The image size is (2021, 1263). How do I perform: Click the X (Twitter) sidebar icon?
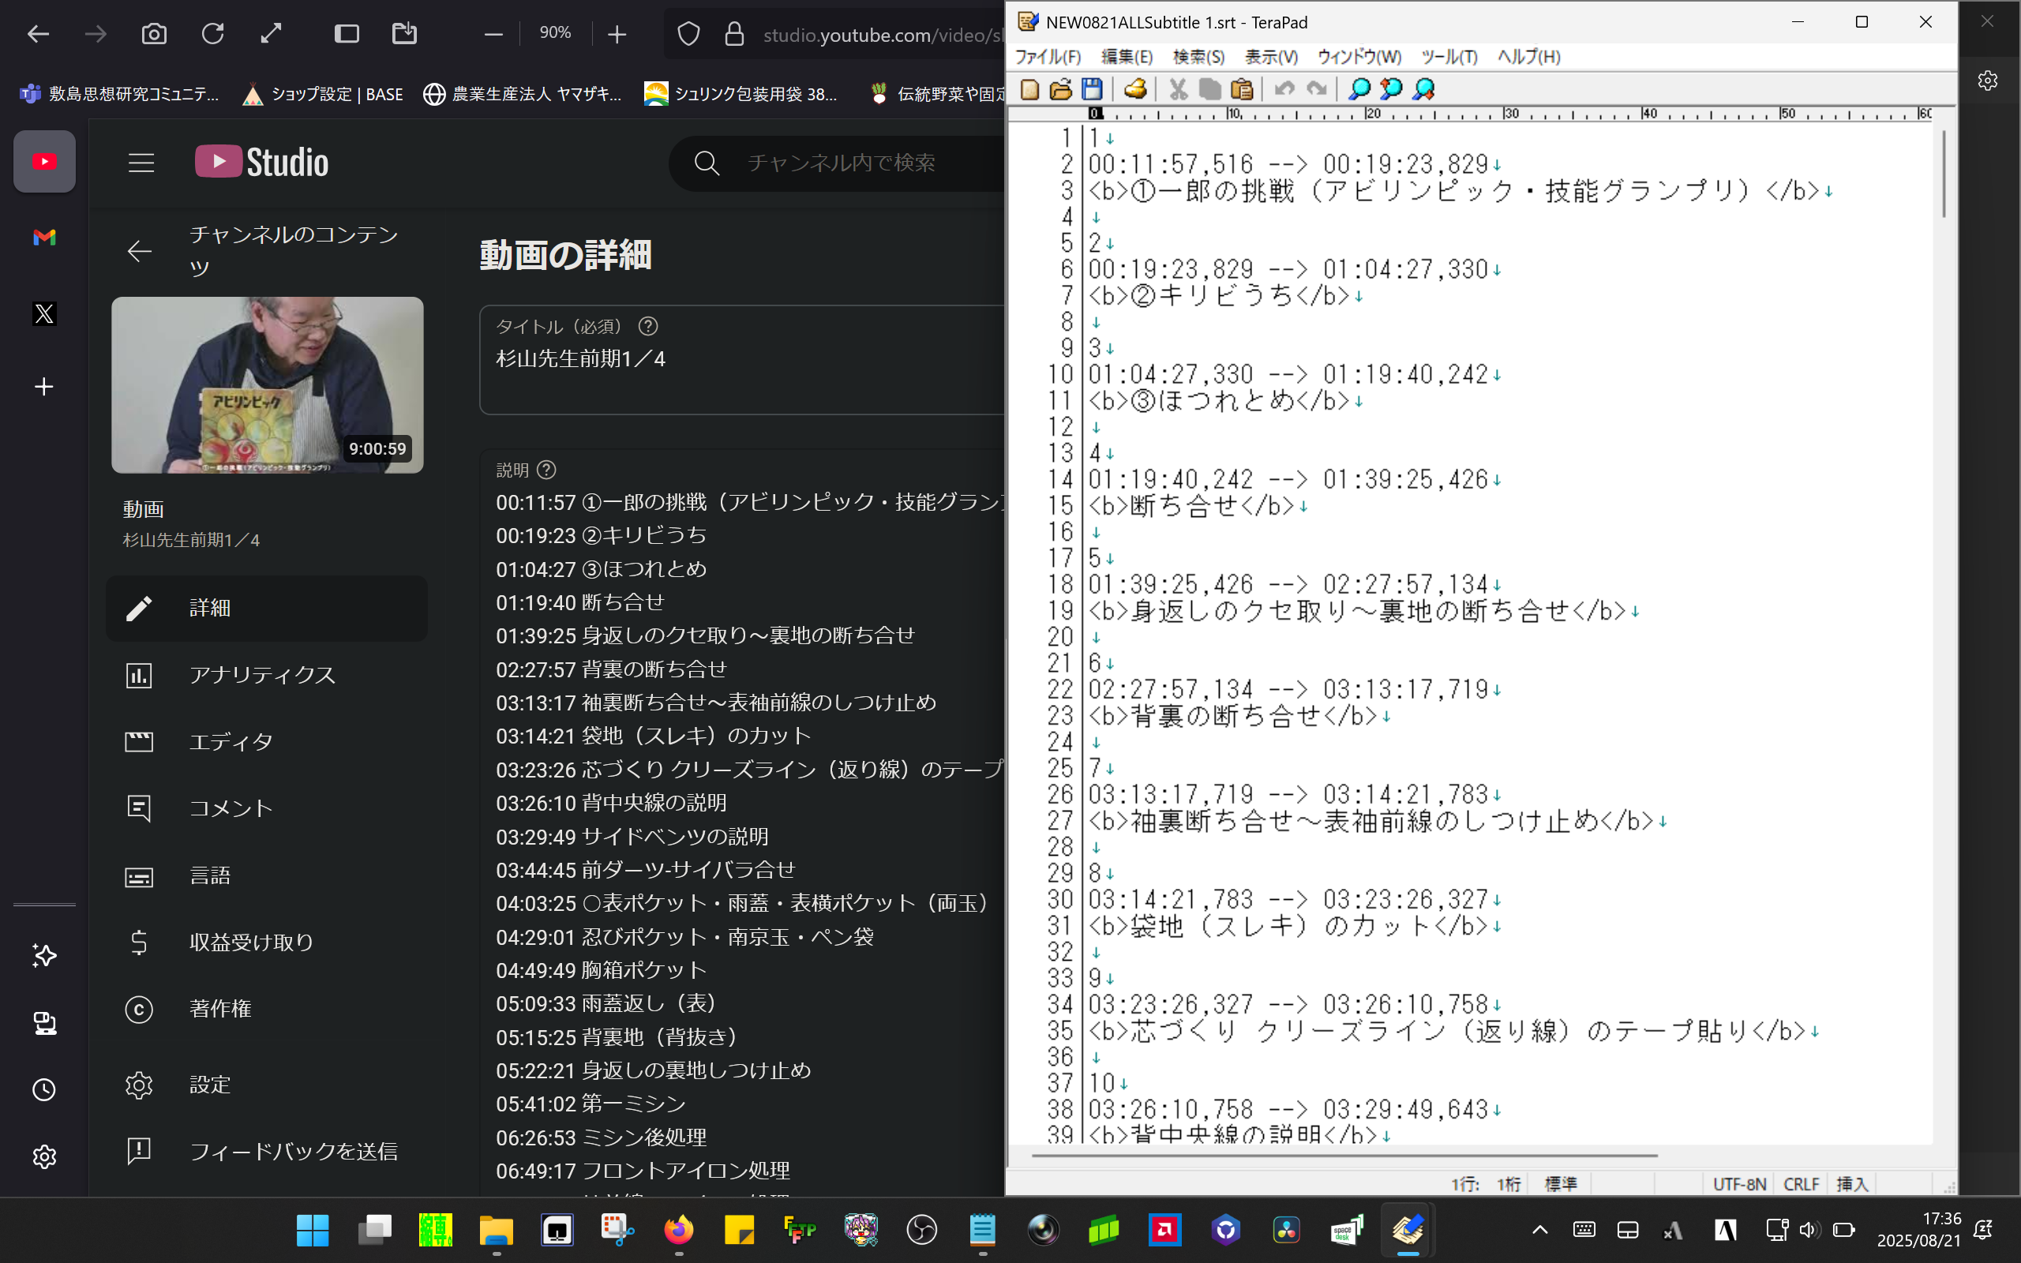tap(44, 314)
